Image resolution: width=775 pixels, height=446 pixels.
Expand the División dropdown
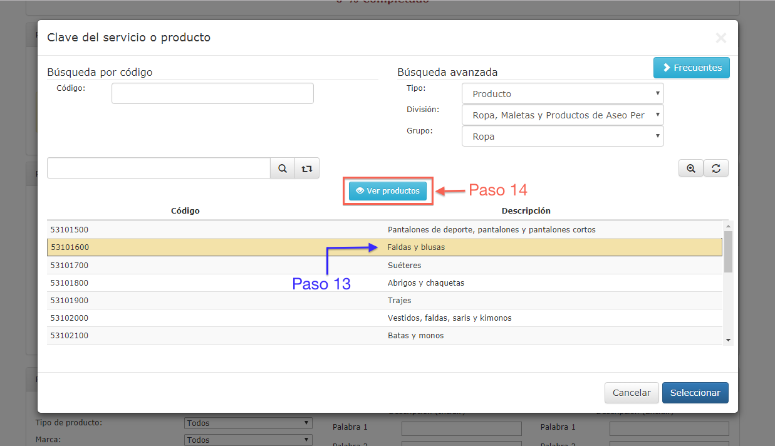[x=562, y=115]
